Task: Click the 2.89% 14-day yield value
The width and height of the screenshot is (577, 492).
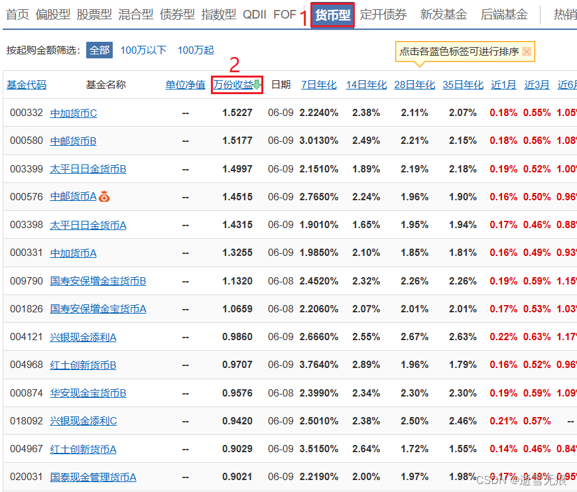Action: (366, 365)
